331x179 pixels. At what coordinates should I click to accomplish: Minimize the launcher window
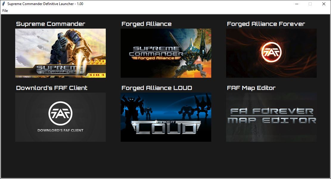(297, 4)
